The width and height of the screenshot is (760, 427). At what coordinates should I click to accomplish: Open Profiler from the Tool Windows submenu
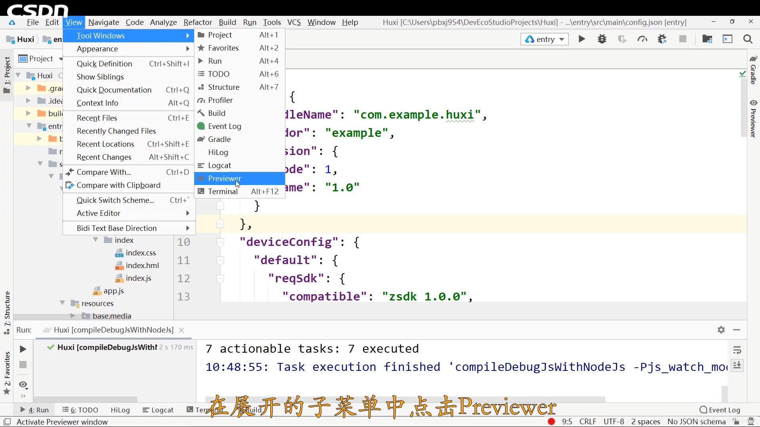click(239, 100)
